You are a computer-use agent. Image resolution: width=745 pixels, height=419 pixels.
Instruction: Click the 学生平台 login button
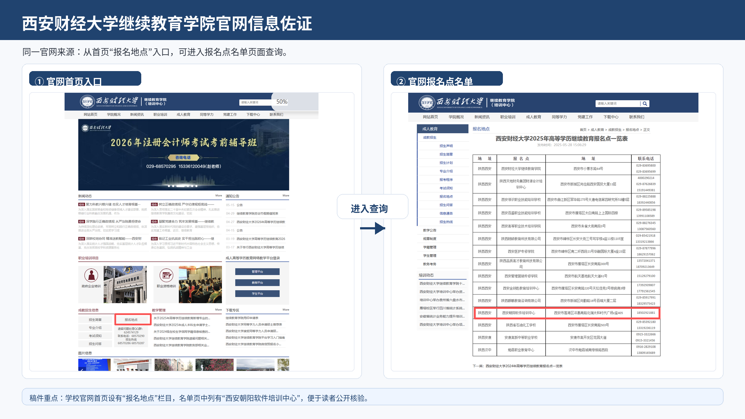(x=257, y=293)
